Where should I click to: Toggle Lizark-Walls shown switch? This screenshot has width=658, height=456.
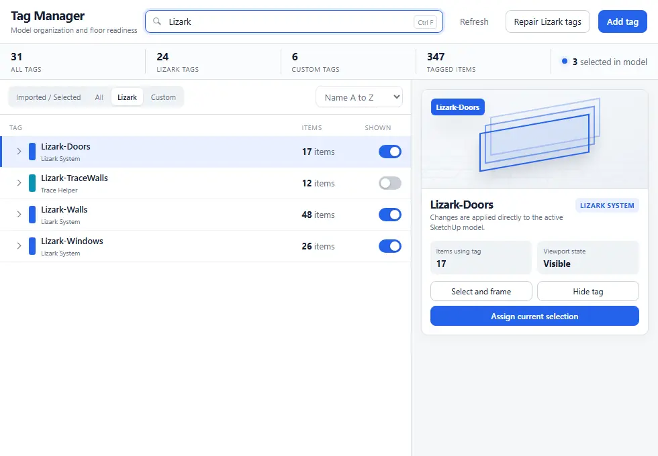tap(390, 215)
